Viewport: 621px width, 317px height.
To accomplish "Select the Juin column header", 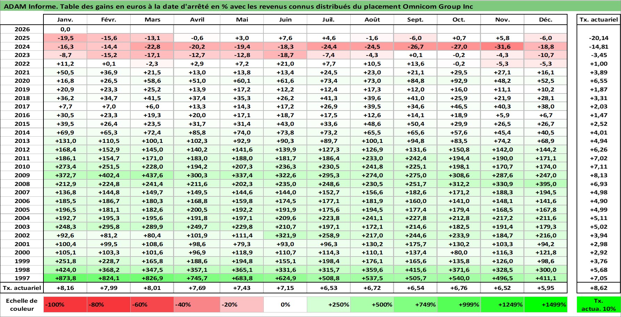I will [x=285, y=19].
